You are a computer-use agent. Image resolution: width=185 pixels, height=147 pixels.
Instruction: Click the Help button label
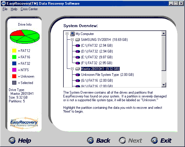(x=24, y=141)
